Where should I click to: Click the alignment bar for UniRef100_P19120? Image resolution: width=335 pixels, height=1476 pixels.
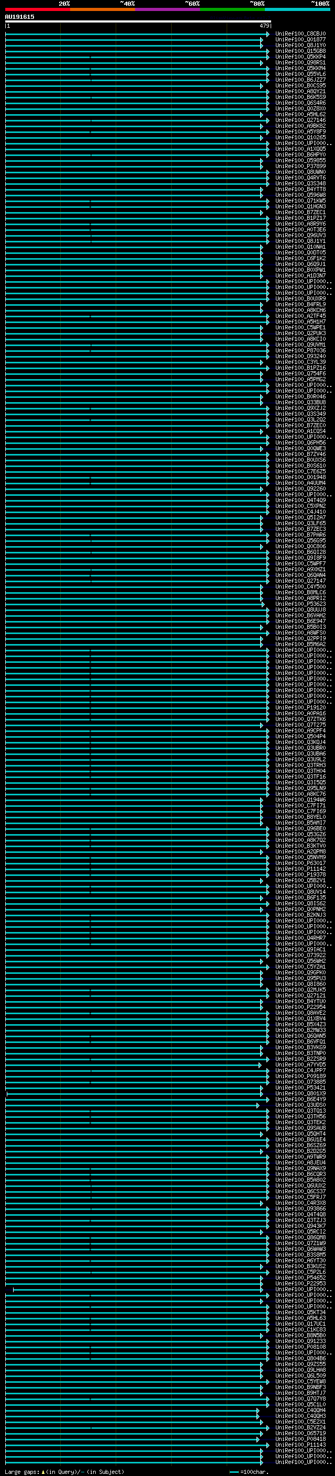click(x=137, y=708)
